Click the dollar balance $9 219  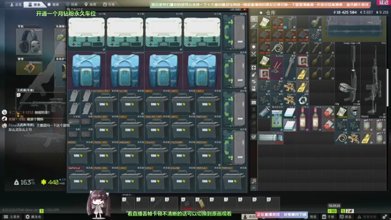coord(382,12)
